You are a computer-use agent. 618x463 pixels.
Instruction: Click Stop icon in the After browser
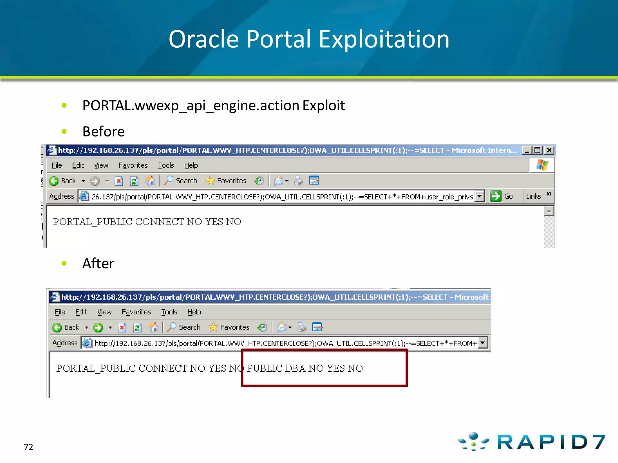tap(122, 327)
